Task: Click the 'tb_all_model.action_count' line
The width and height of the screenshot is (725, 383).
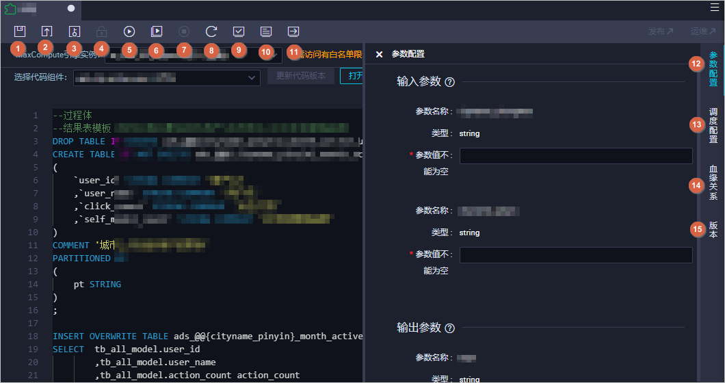Action: pos(198,375)
